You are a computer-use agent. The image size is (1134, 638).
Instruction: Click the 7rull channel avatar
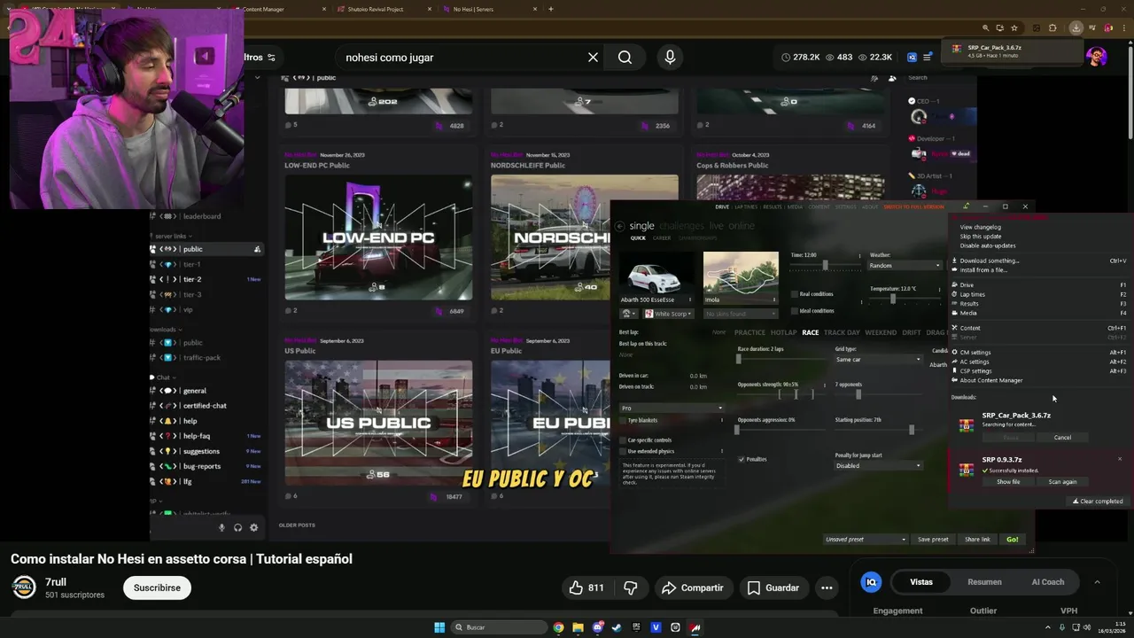24,587
